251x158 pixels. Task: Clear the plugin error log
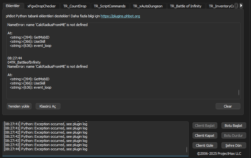(x=228, y=106)
